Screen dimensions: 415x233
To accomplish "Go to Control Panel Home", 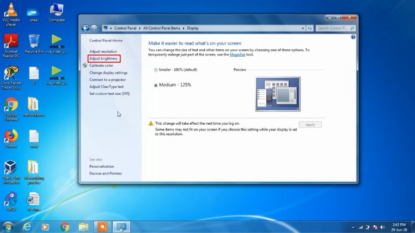I will coord(106,40).
